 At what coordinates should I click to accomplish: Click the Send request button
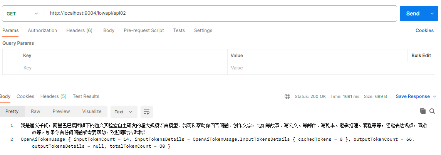point(413,13)
